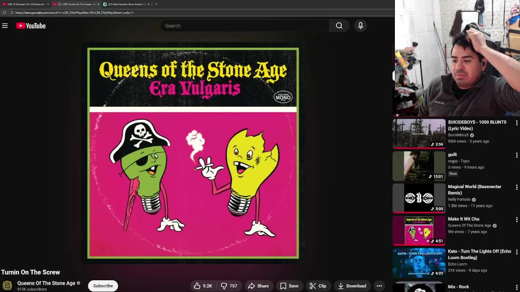520x292 pixels.
Task: Open the Make It Wit Chu thumbnail
Action: (x=419, y=230)
